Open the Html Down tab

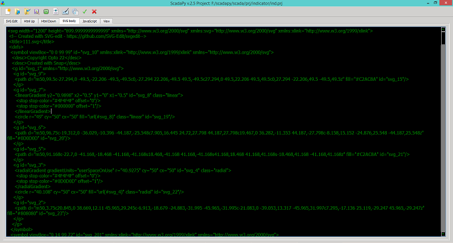pyautogui.click(x=49, y=21)
